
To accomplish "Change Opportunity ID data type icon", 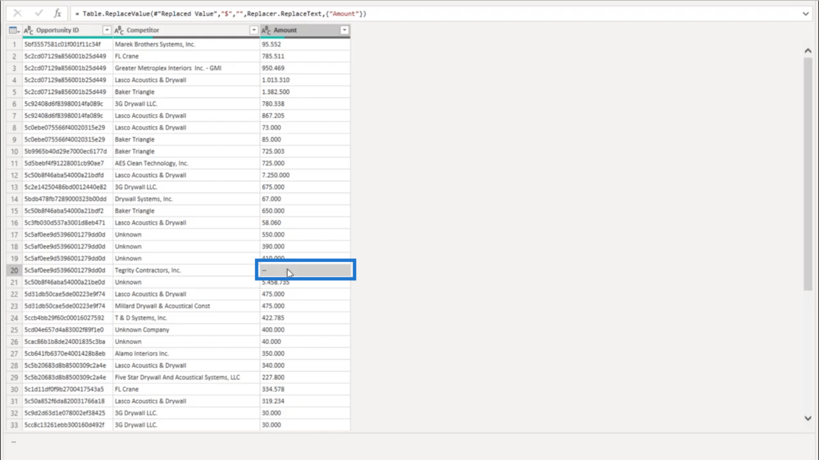I will coord(29,30).
